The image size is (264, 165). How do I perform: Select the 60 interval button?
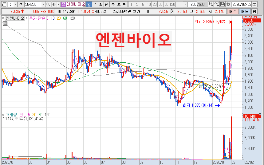[166, 4]
